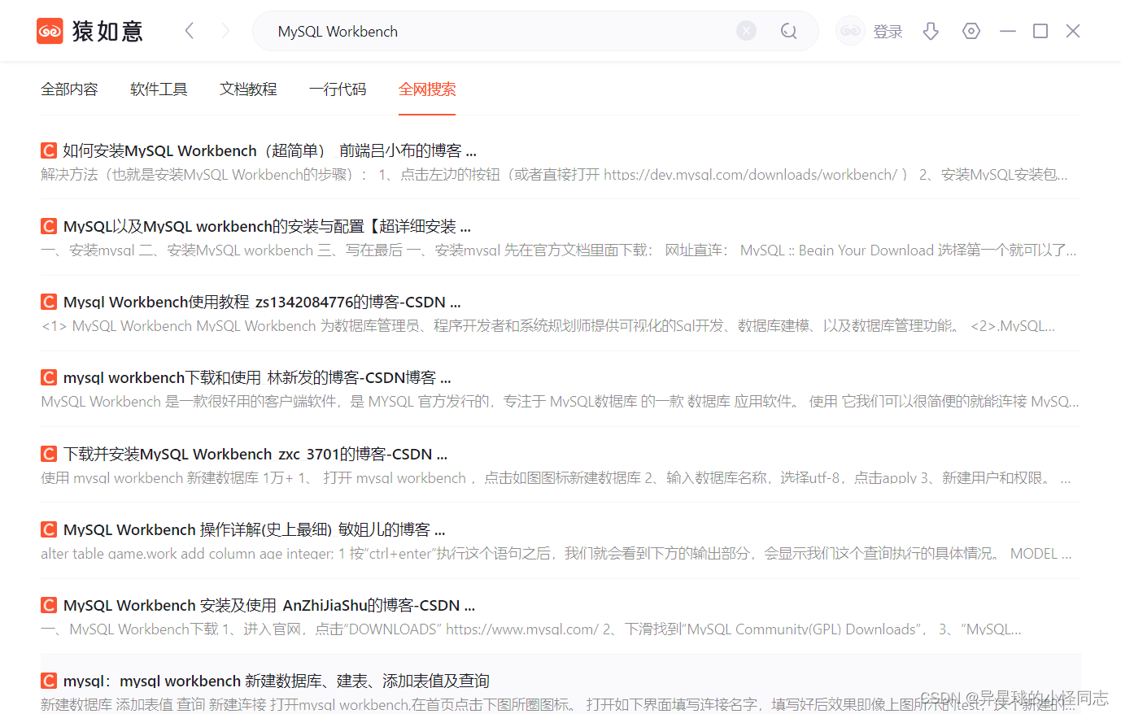The image size is (1121, 714).
Task: Click snippet starting 解决方法（也就是安装MySQL Workbench的步骤）
Action: [x=554, y=175]
